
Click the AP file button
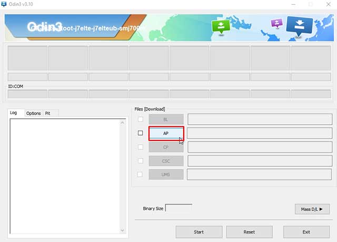(166, 133)
